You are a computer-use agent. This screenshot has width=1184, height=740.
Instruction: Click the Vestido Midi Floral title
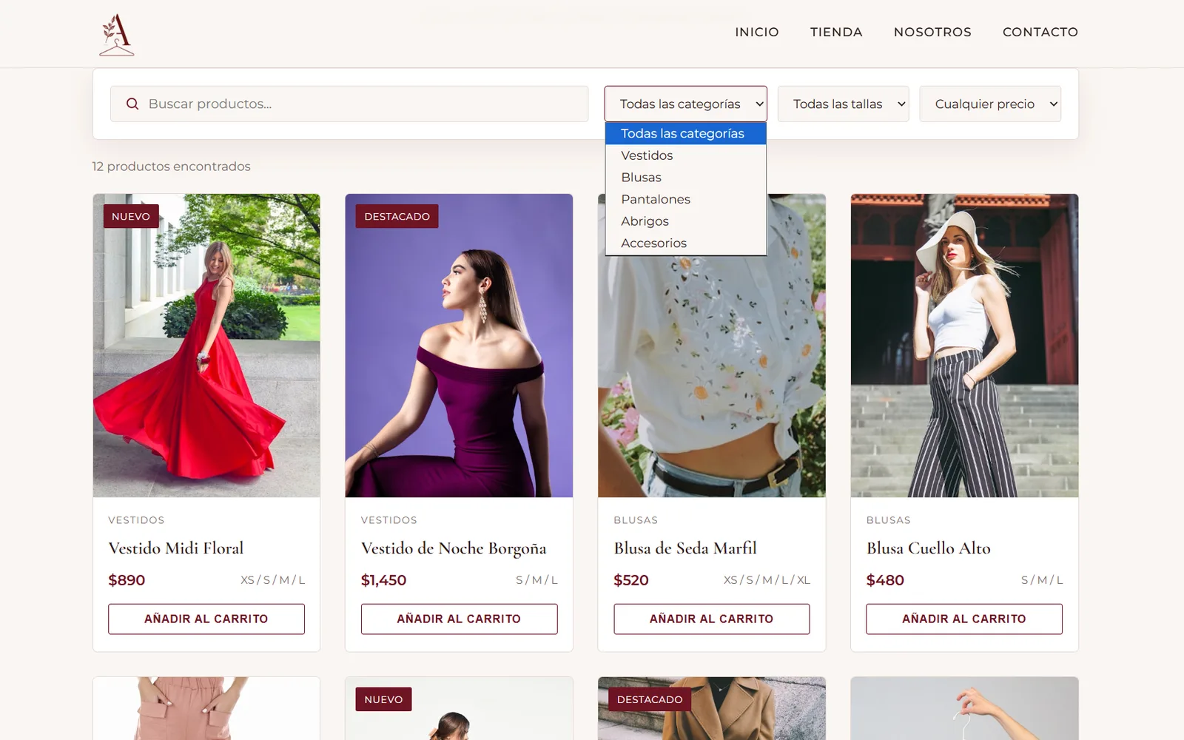pos(176,548)
